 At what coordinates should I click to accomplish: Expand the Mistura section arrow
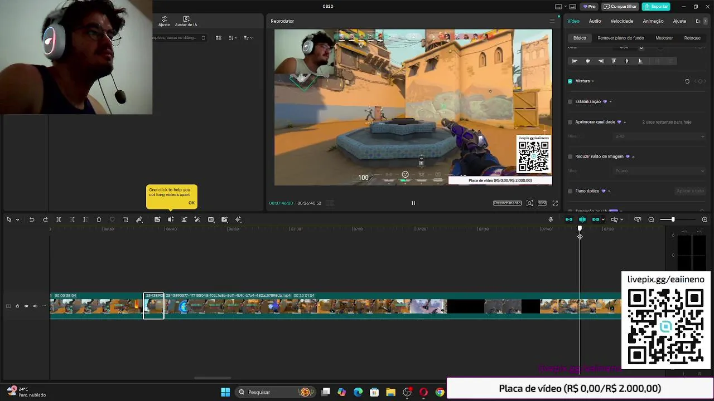coord(592,81)
